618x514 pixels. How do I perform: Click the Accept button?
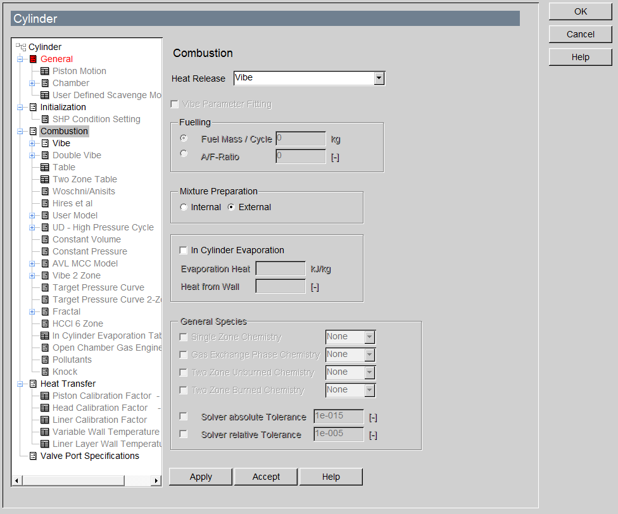[266, 477]
